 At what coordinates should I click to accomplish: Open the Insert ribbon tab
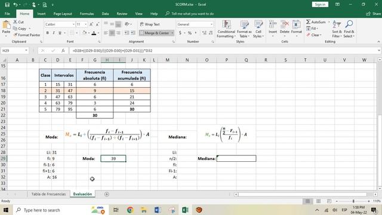(x=41, y=14)
